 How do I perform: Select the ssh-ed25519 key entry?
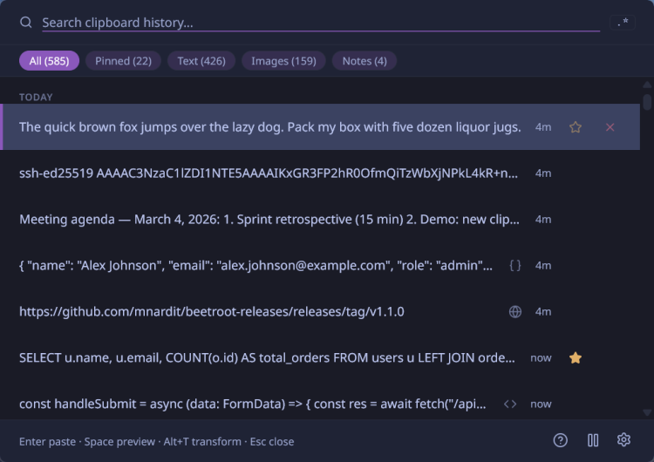(x=269, y=173)
